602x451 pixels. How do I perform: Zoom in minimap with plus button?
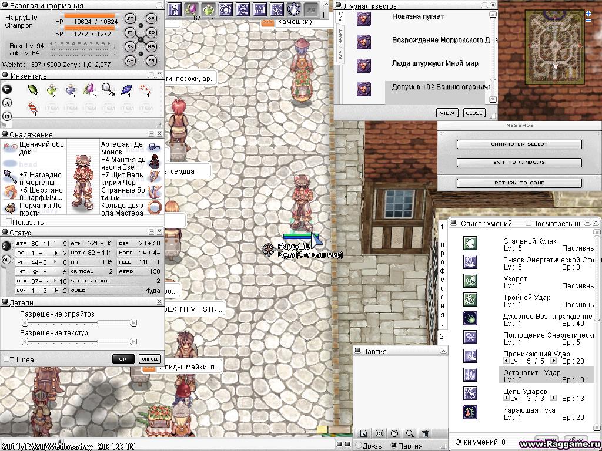(588, 14)
